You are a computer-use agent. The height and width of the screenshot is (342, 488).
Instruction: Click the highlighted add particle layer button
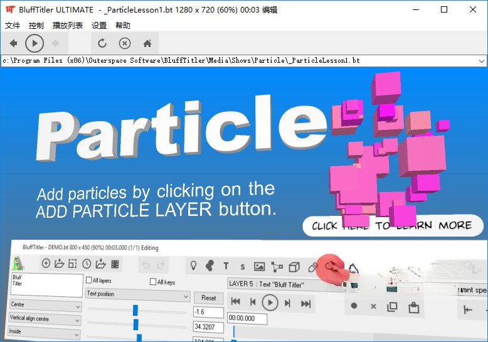pyautogui.click(x=331, y=267)
